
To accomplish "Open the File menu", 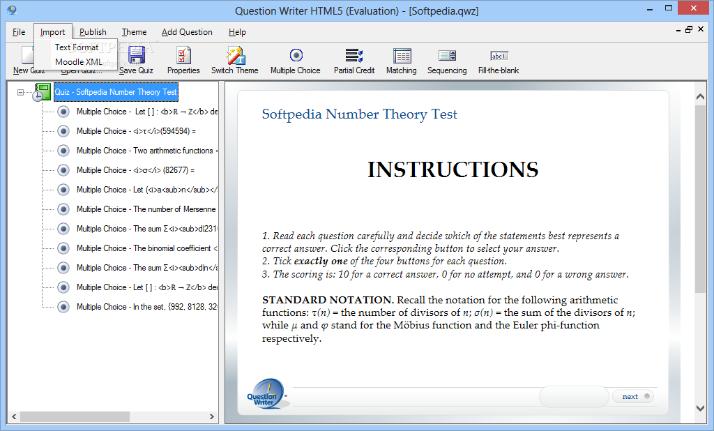I will (x=19, y=32).
